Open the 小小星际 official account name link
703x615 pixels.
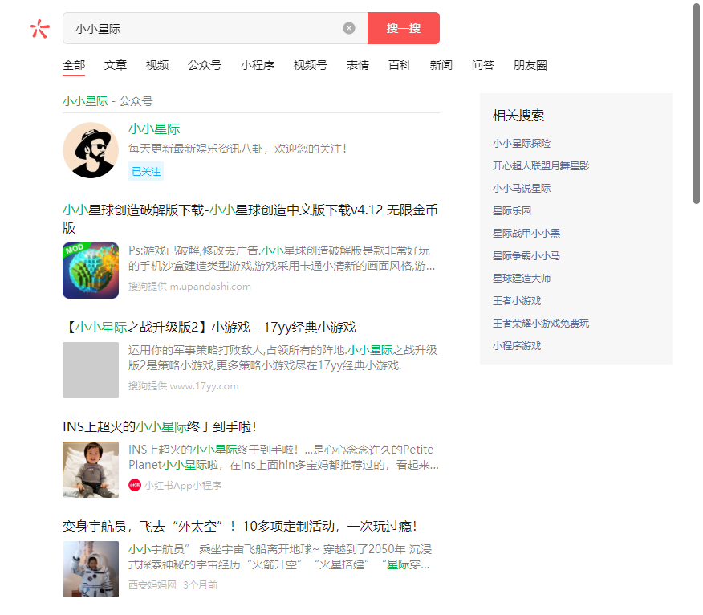pyautogui.click(x=154, y=129)
